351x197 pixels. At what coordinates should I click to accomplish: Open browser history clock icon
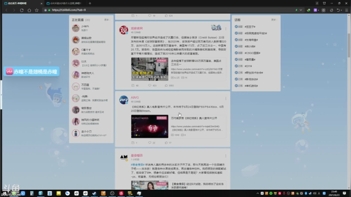point(331,10)
